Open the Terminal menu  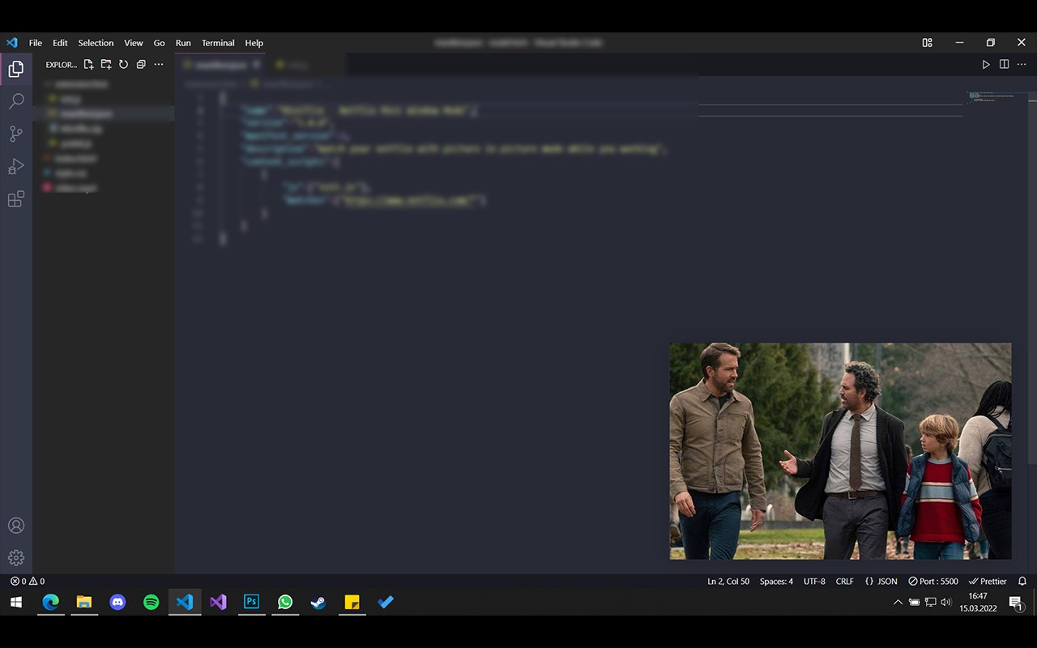[218, 43]
